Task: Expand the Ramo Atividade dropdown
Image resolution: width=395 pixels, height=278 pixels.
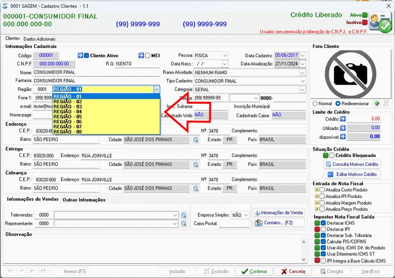Action: pos(302,73)
